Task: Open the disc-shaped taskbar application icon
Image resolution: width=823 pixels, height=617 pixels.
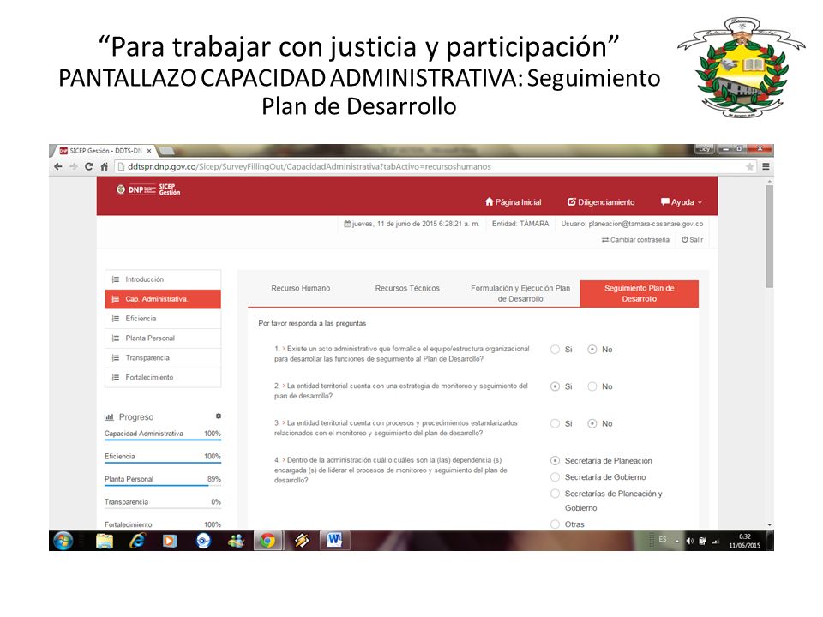Action: pos(203,541)
